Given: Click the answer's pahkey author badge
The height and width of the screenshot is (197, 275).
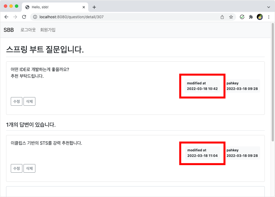Looking at the screenshot, I should click(242, 153).
